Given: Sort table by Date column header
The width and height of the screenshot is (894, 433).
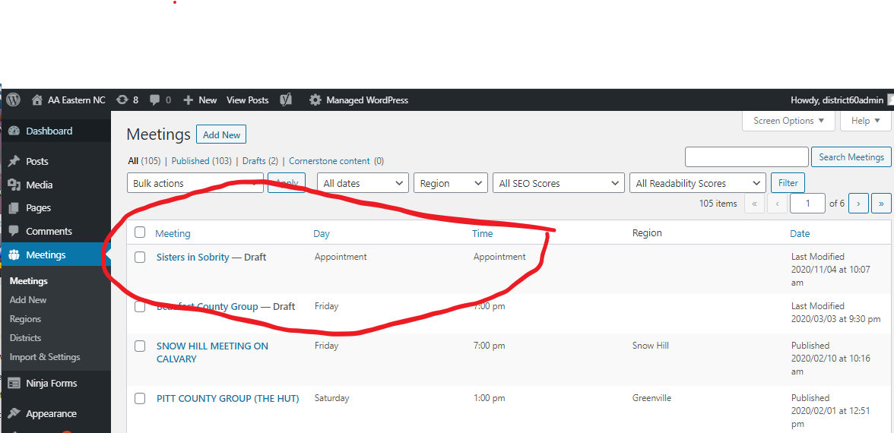Looking at the screenshot, I should [800, 234].
